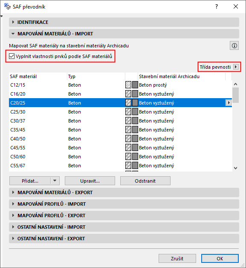Click gray surface swatch in C12/15 row

point(135,85)
